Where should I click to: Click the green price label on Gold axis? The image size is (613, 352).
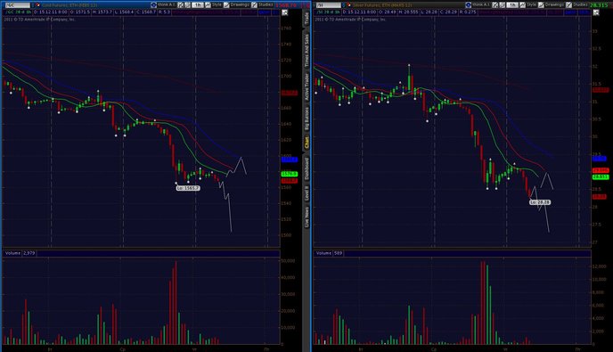pyautogui.click(x=290, y=174)
